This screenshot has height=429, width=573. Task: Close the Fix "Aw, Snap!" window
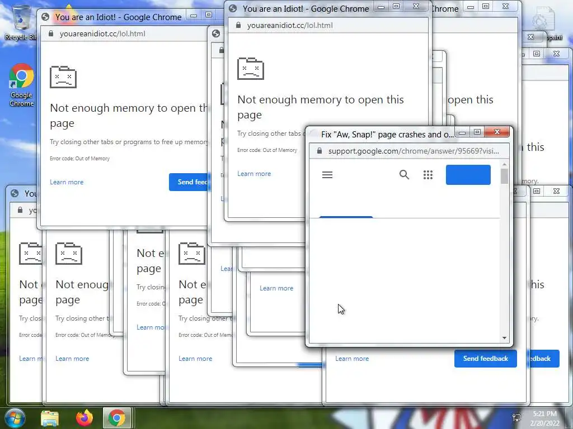tap(497, 132)
